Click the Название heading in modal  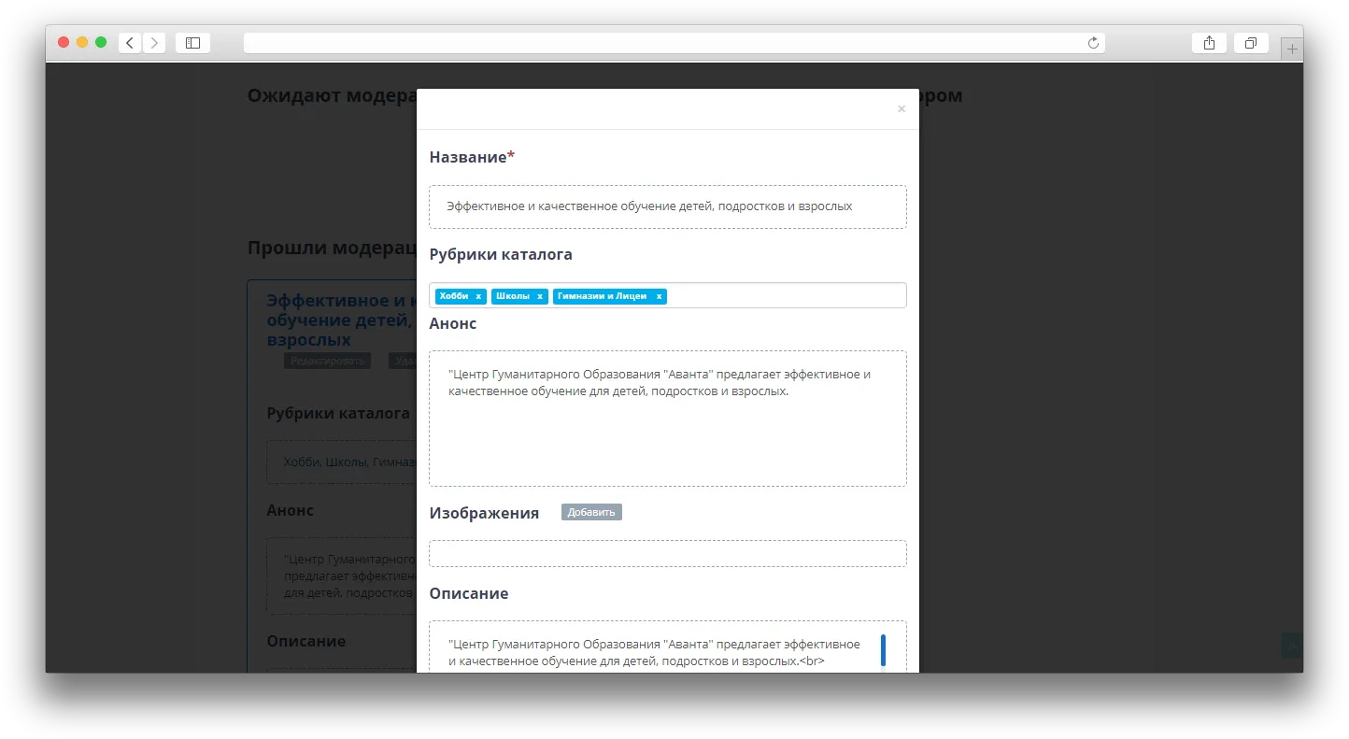click(472, 157)
